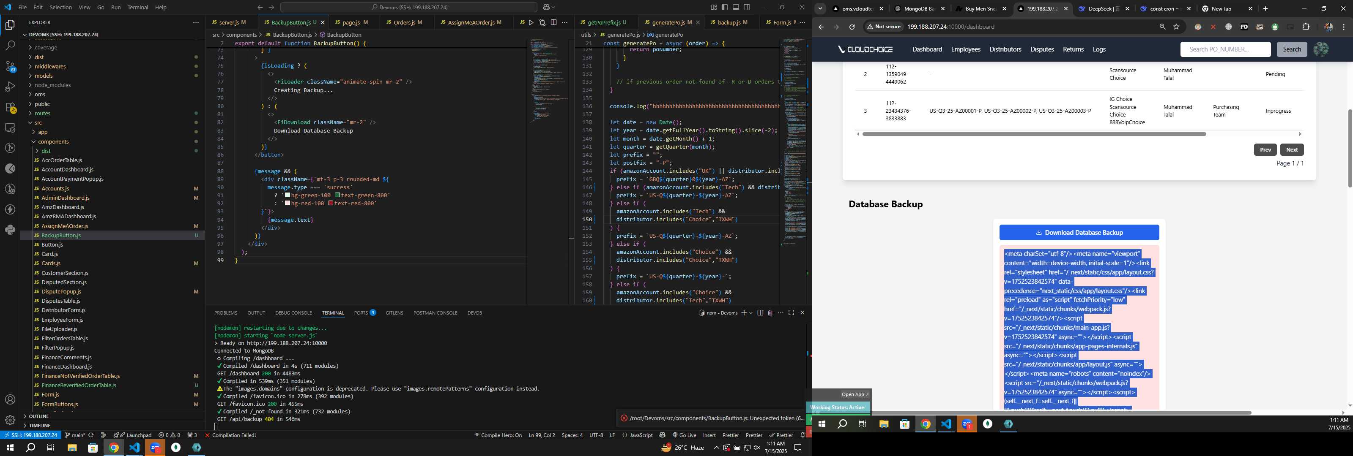Open the new terminal launch profile dropdown
Viewport: 1353px width, 456px height.
click(x=751, y=313)
